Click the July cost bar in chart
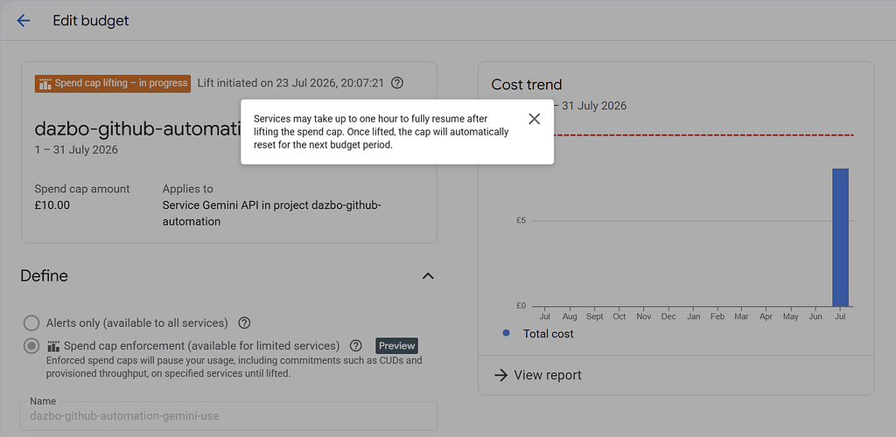Screen dimensions: 896x437 pos(840,238)
